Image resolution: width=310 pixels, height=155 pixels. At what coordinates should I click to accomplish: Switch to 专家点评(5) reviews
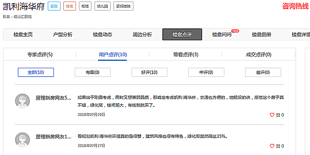pyautogui.click(x=40, y=55)
